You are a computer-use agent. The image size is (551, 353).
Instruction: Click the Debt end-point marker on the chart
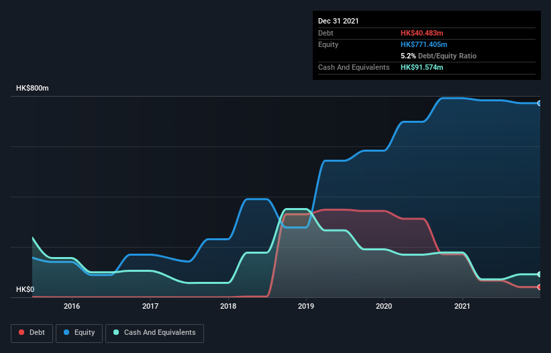click(x=540, y=287)
